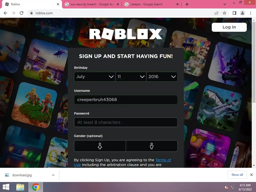Open a new browser tab
256x192 pixels.
(x=187, y=4)
